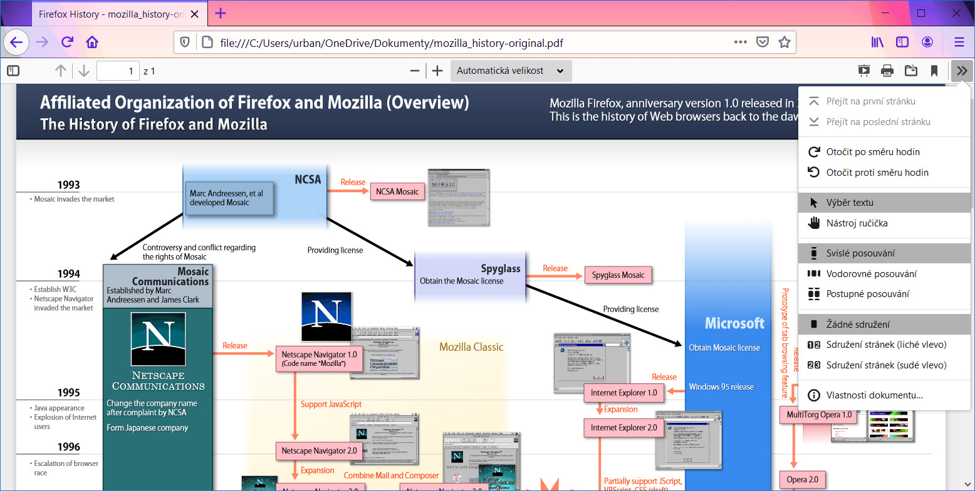Click 'Marc Andreessen, et al' box
The image size is (975, 491).
pyautogui.click(x=229, y=198)
